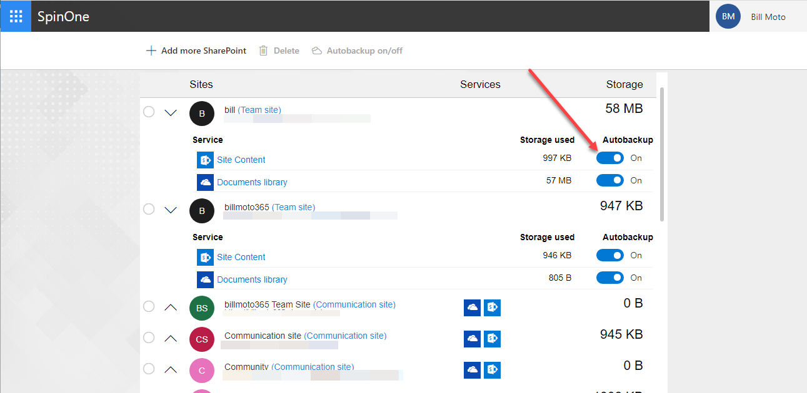Viewport: 807px width, 393px height.
Task: Click the SharePoint service icon for the Community site
Action: (x=493, y=370)
